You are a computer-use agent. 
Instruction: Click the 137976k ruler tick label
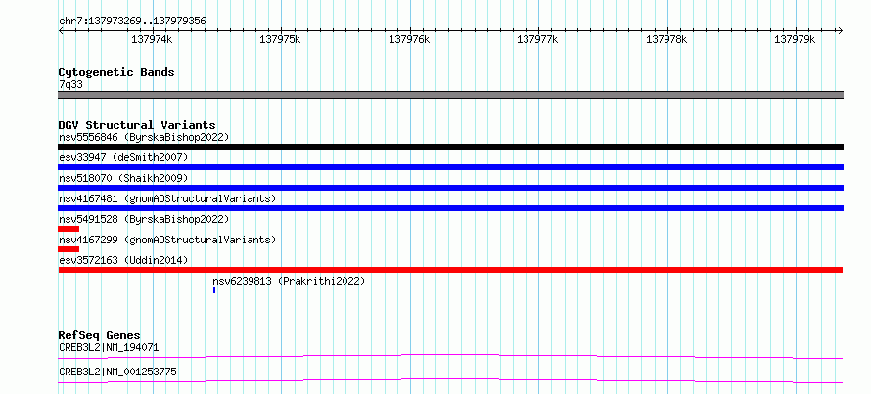[x=409, y=40]
